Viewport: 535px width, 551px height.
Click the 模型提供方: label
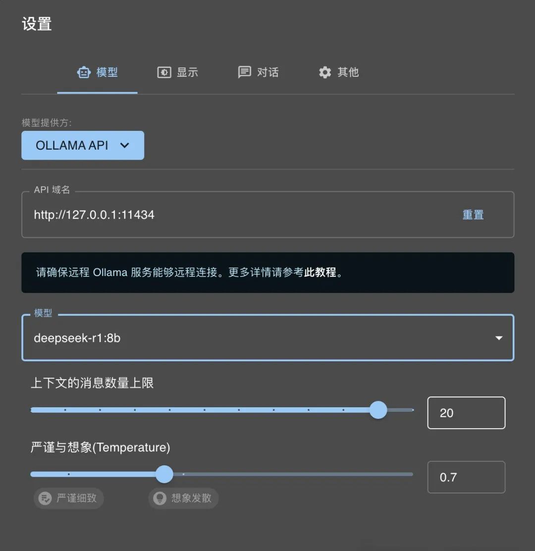coord(47,123)
